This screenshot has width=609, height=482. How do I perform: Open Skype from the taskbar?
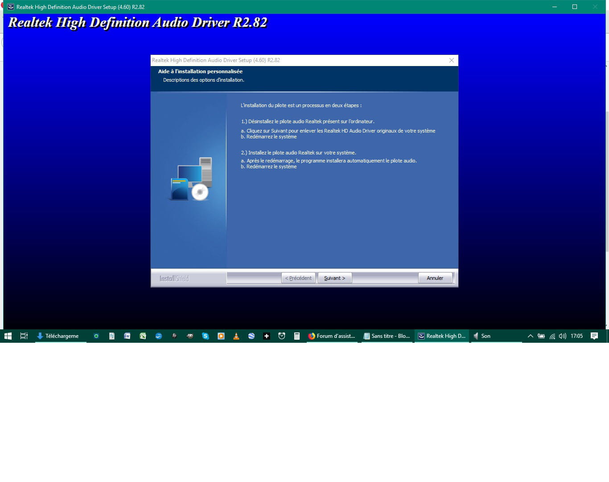(206, 336)
